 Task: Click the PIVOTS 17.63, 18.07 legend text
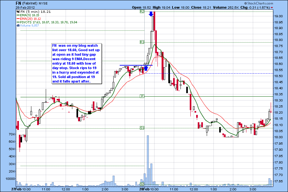click(x=49, y=22)
